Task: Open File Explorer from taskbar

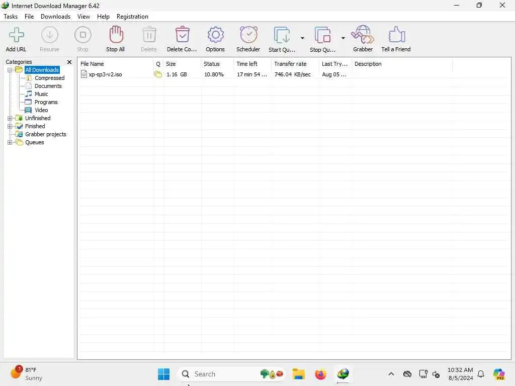Action: 299,374
